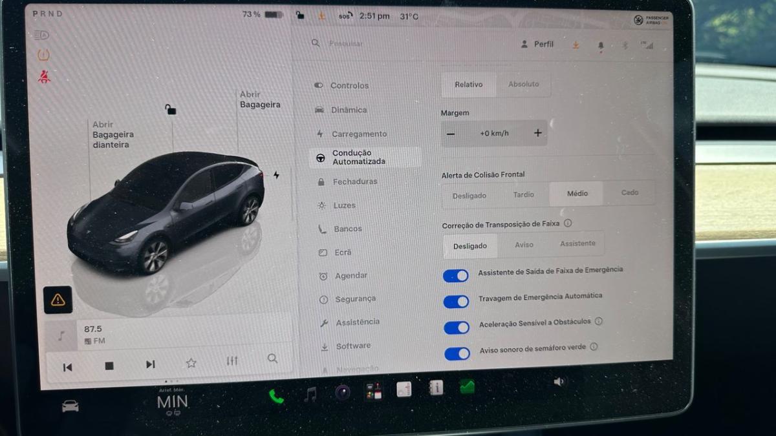This screenshot has height=436, width=776.
Task: Open Bluetooth settings icon
Action: click(625, 46)
